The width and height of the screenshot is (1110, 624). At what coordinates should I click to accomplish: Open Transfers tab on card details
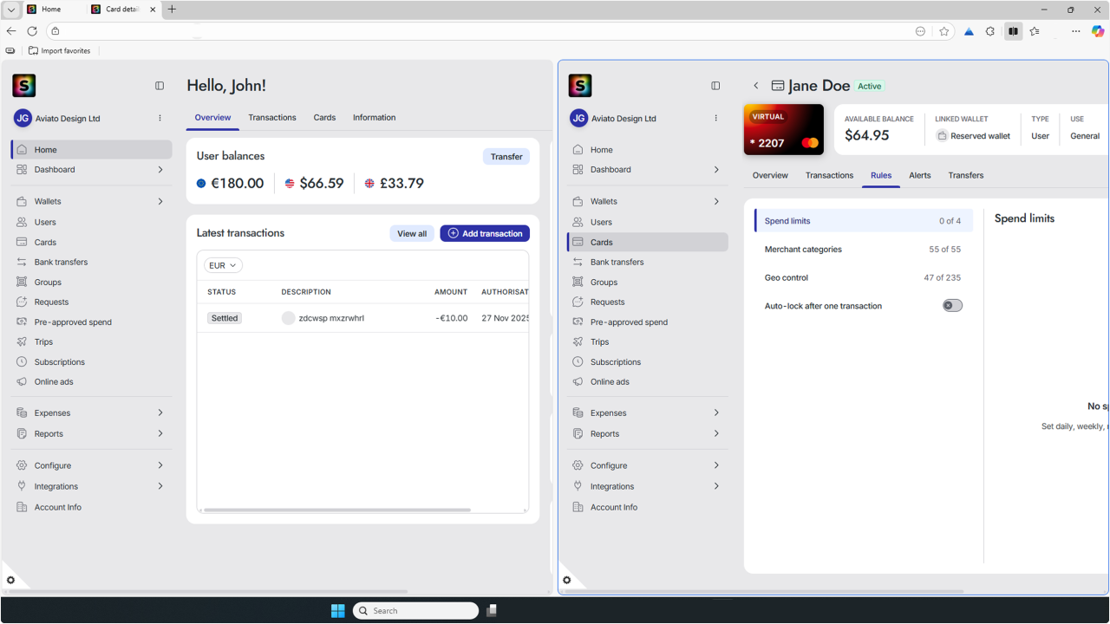click(965, 175)
